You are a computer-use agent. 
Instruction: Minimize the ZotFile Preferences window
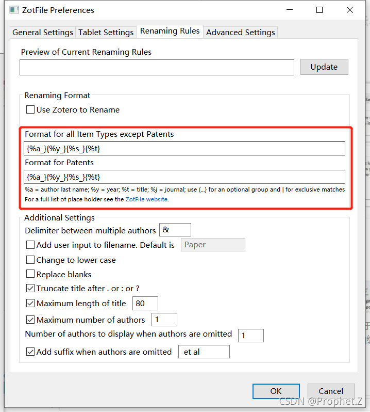(x=290, y=10)
